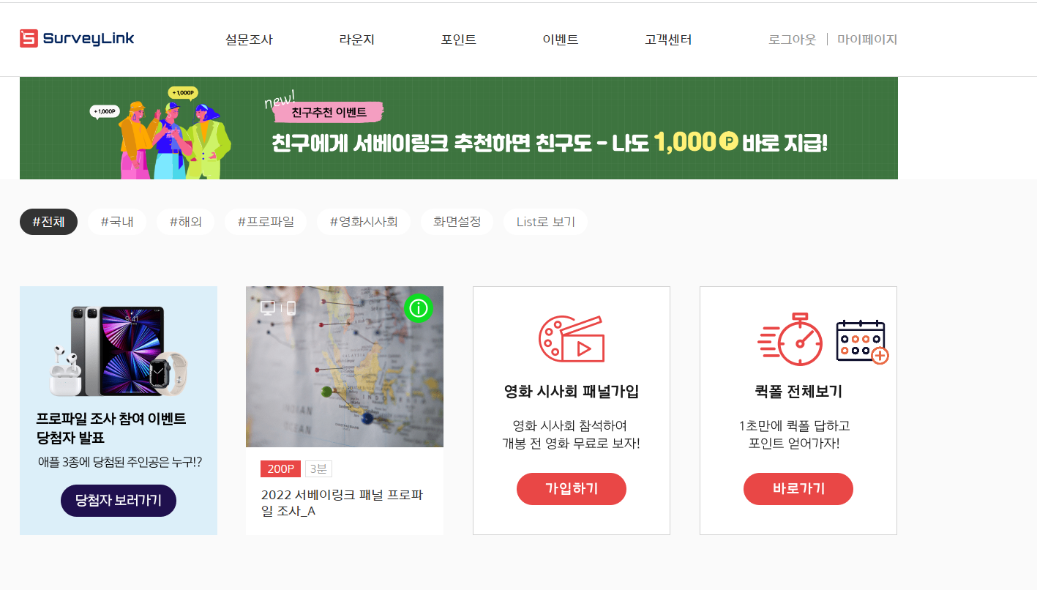Click the movie clapperboard palette icon
The image size is (1037, 590).
coord(571,339)
